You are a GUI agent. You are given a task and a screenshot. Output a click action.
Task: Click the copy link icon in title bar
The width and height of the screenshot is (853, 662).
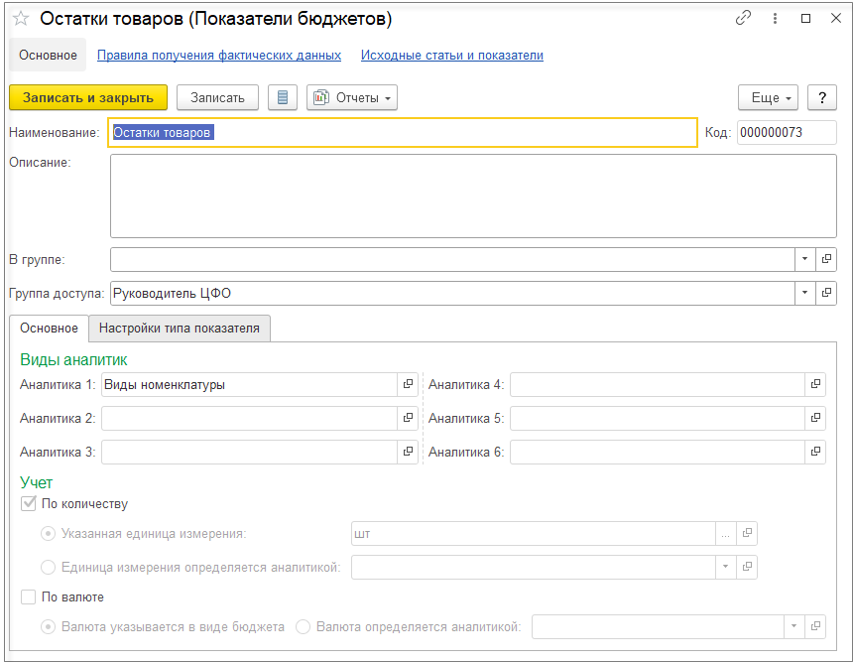(743, 18)
